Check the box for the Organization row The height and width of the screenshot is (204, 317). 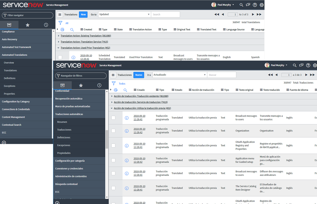(113, 131)
